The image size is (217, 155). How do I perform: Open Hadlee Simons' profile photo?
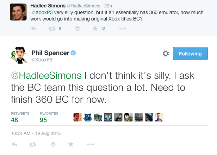pos(18,12)
